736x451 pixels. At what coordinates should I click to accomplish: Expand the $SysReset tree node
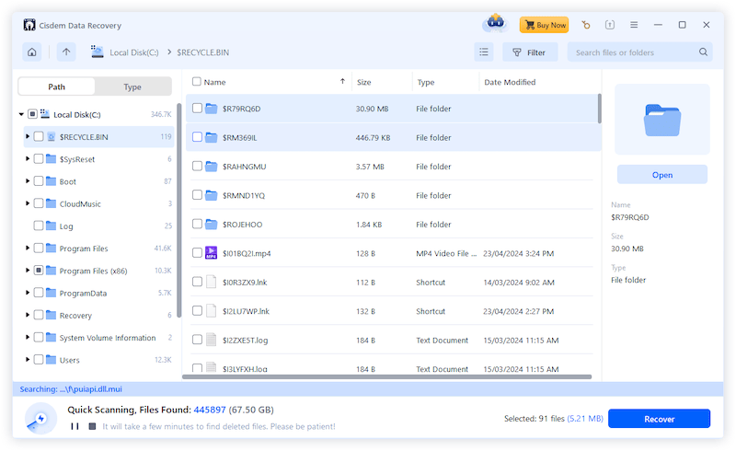point(28,159)
